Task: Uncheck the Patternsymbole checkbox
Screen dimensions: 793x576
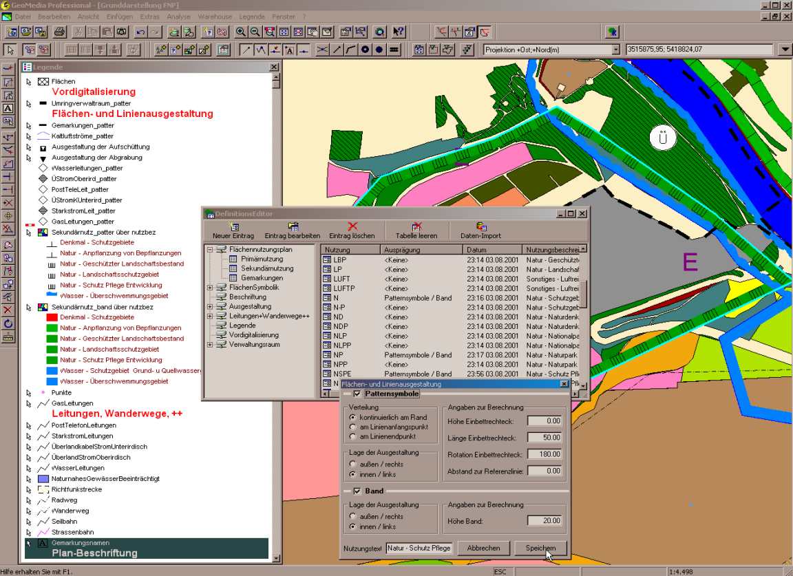Action: (x=357, y=394)
